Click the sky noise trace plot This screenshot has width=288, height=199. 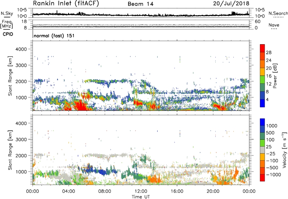tap(141, 14)
